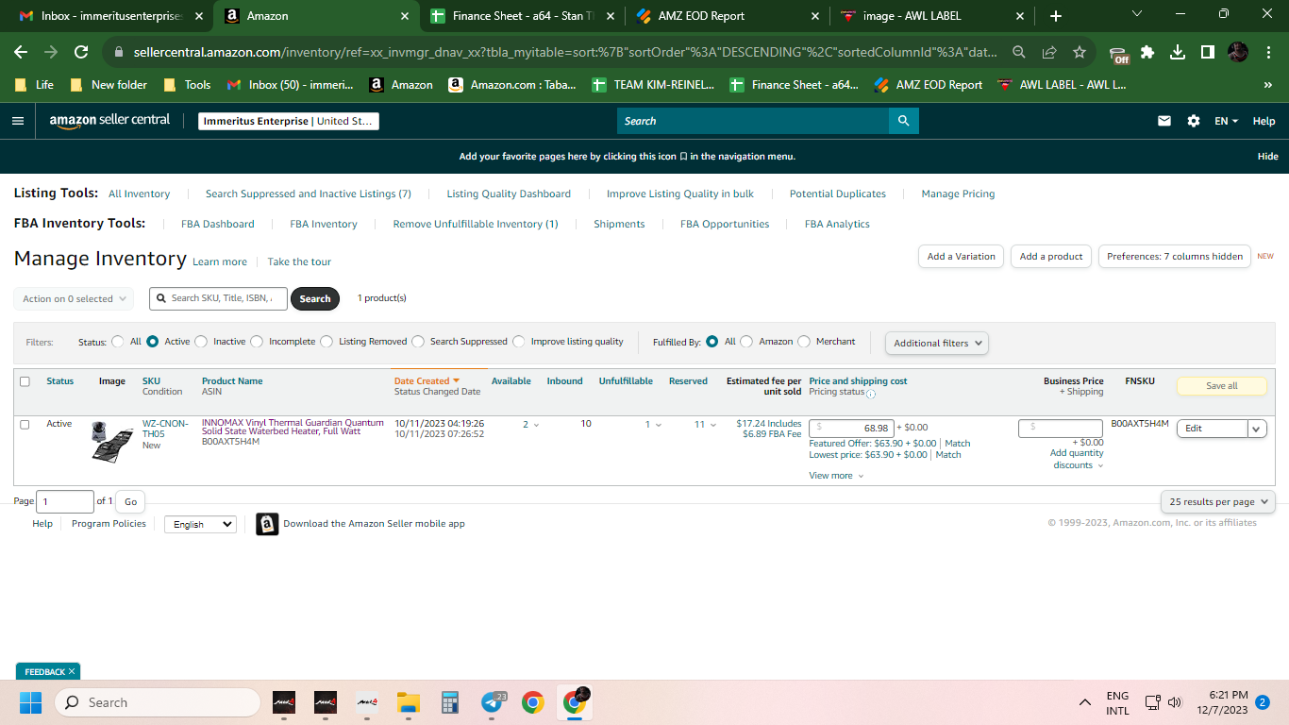Viewport: 1289px width, 725px height.
Task: Click the share page icon in address bar
Action: pyautogui.click(x=1049, y=52)
